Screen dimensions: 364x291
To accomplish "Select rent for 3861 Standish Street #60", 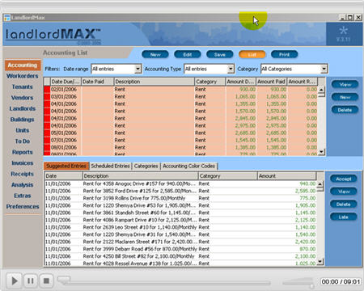I will point(180,213).
